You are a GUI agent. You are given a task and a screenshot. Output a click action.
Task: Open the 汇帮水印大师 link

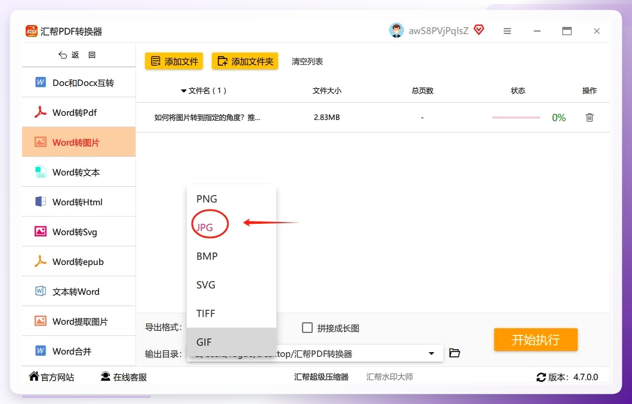click(x=389, y=377)
